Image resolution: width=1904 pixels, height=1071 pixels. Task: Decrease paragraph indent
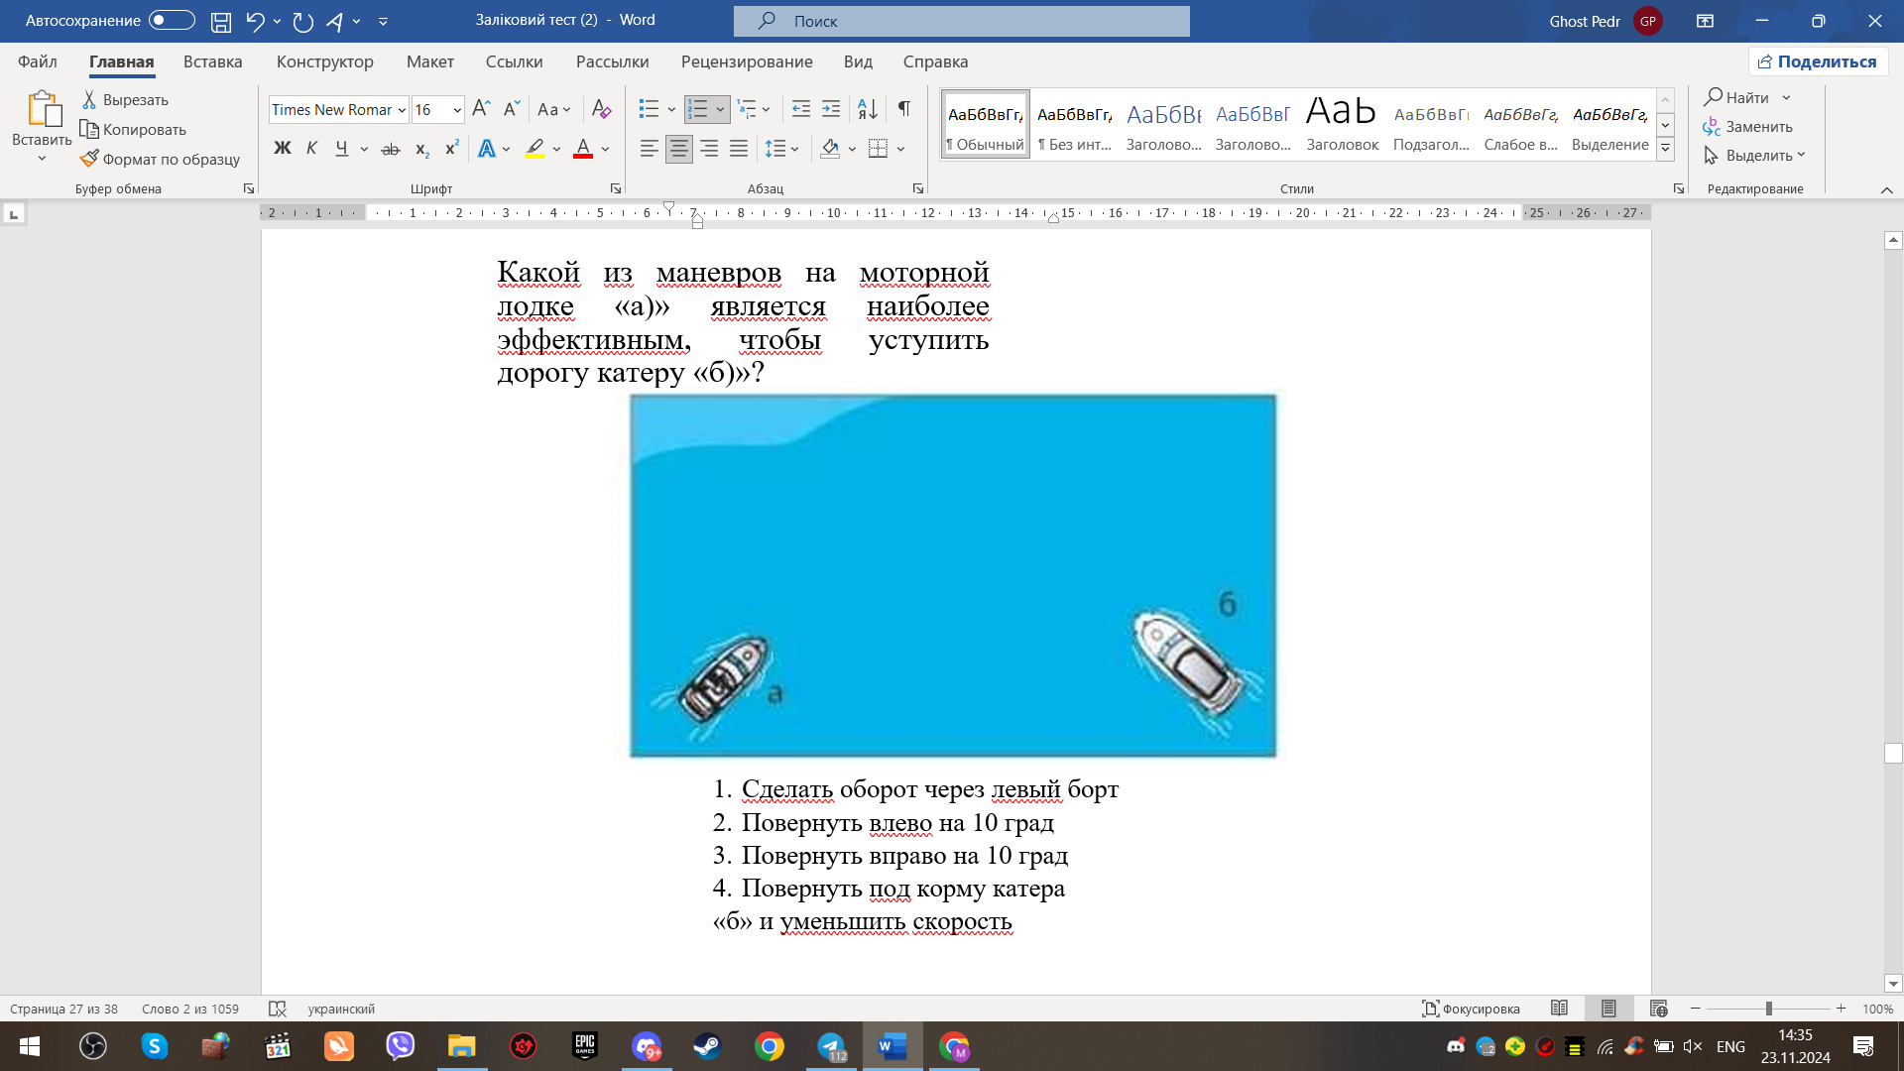point(801,109)
